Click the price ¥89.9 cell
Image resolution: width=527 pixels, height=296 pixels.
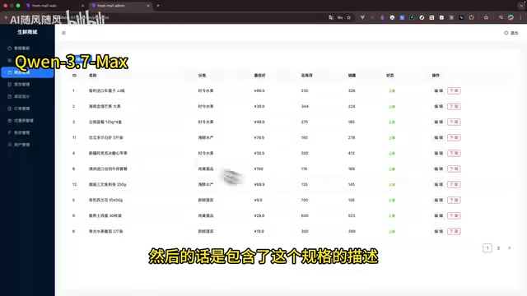(259, 91)
